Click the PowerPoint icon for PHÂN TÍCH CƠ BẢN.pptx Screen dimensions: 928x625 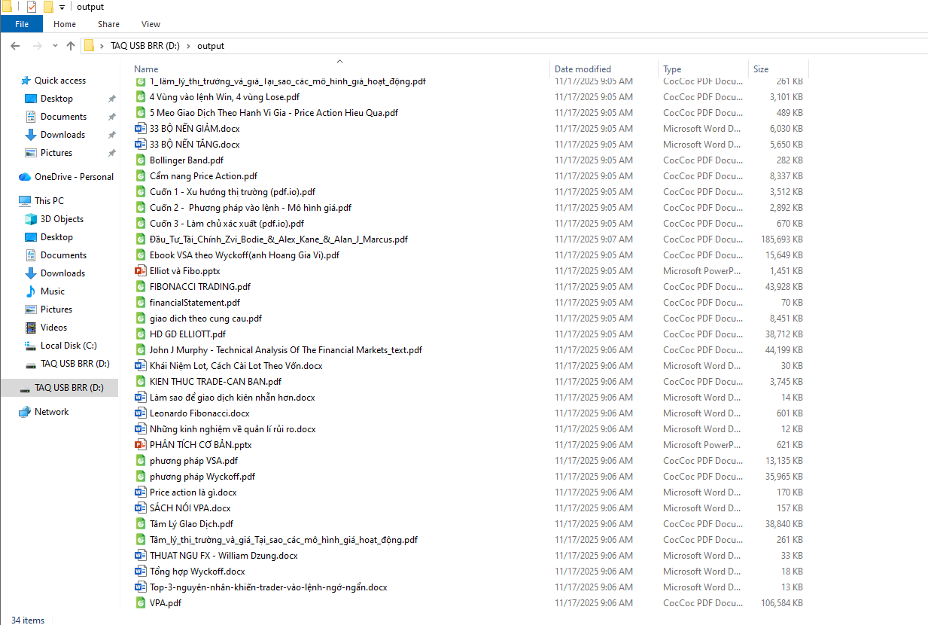[x=140, y=445]
